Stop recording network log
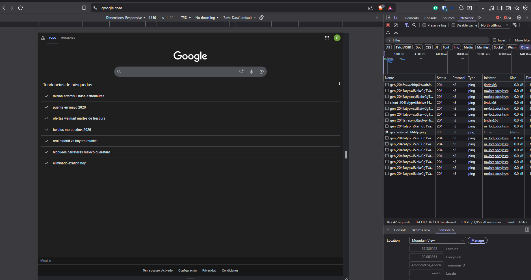 coord(388,25)
